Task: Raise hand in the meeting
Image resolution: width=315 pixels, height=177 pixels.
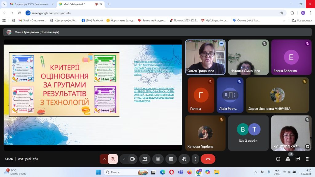Action: pyautogui.click(x=184, y=159)
